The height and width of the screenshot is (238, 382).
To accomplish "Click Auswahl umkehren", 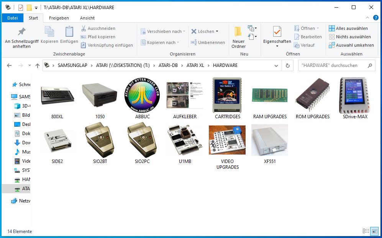I will tap(351, 45).
